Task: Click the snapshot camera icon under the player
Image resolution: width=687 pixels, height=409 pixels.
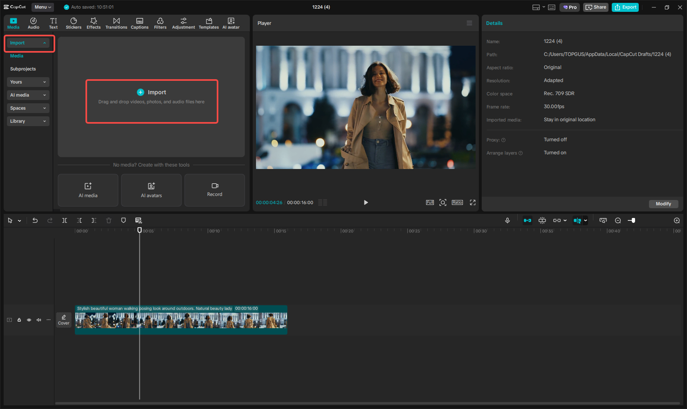Action: (443, 202)
